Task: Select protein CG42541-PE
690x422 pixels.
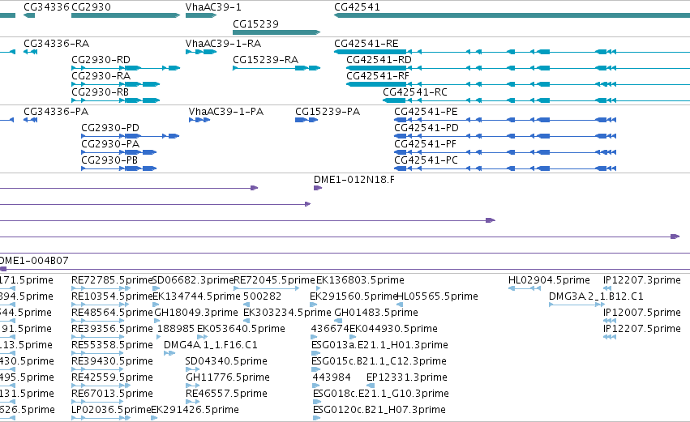Action: coord(426,112)
